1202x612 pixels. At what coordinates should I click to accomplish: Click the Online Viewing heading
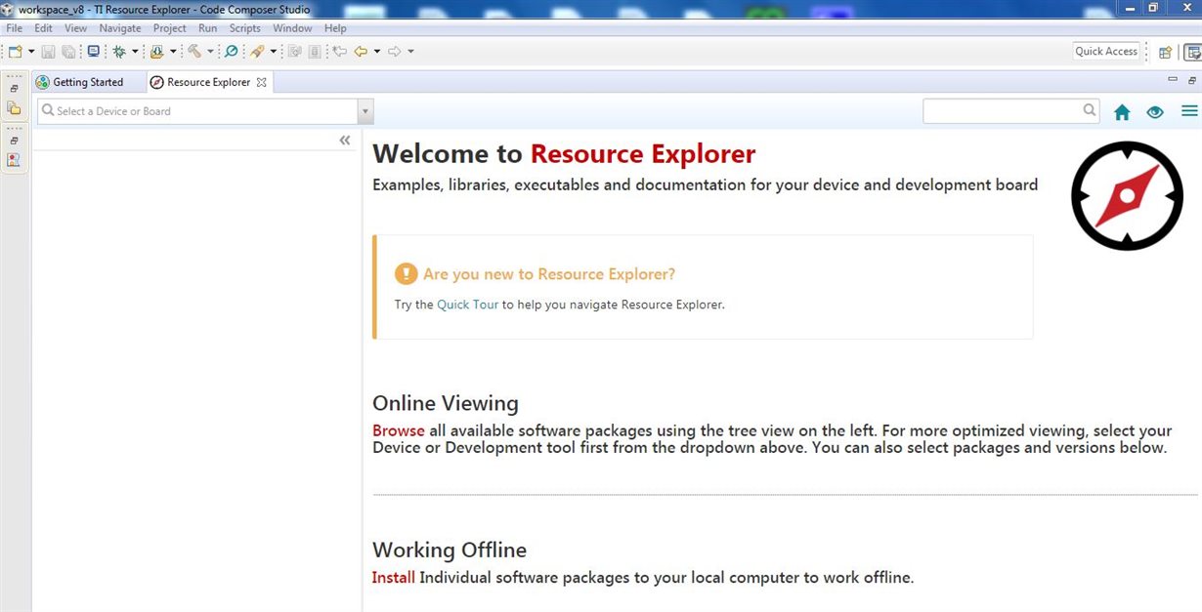tap(446, 403)
